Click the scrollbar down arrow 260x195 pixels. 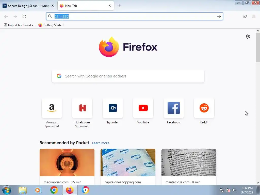(x=258, y=183)
